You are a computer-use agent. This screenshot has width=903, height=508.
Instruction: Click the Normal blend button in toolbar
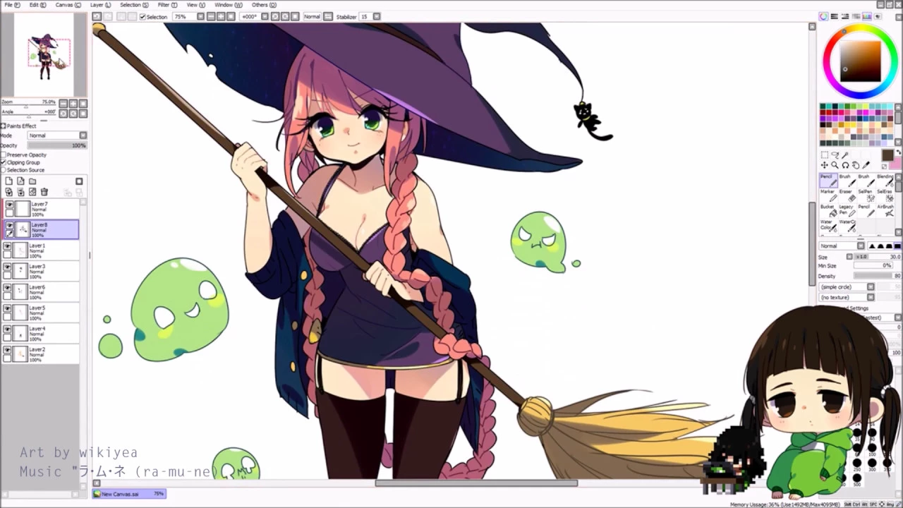(312, 16)
